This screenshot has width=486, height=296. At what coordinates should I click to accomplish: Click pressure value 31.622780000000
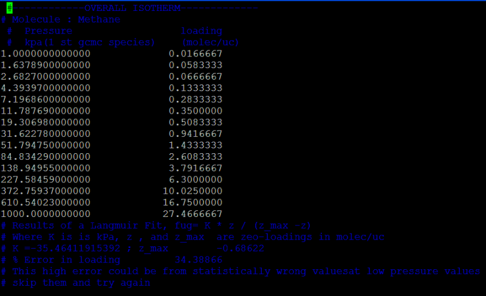click(46, 134)
